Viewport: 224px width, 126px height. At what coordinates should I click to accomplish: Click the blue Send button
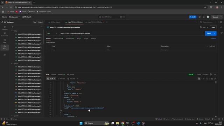pyautogui.click(x=209, y=34)
